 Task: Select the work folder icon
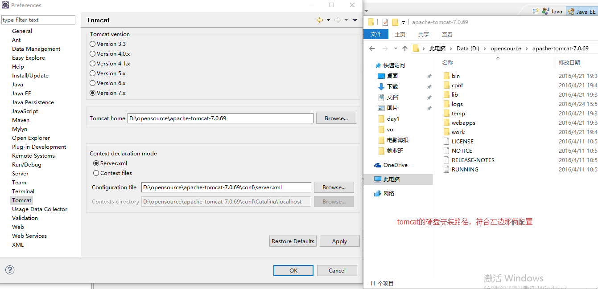pos(446,132)
